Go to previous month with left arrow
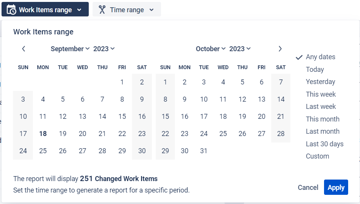This screenshot has width=360, height=204. 24,49
